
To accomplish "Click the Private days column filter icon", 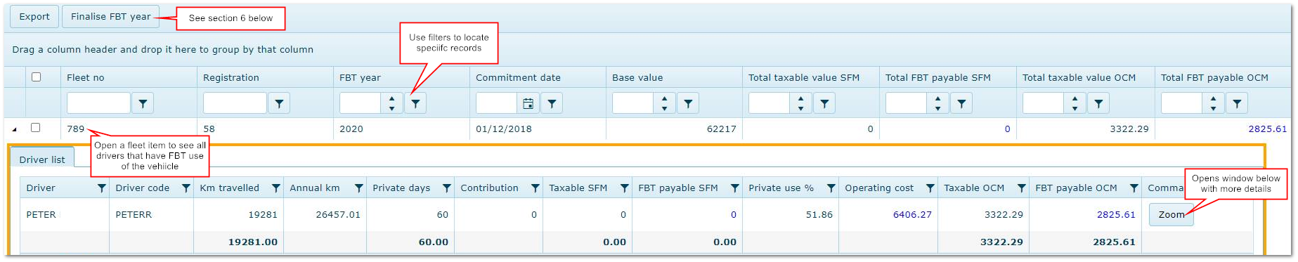I will 446,188.
